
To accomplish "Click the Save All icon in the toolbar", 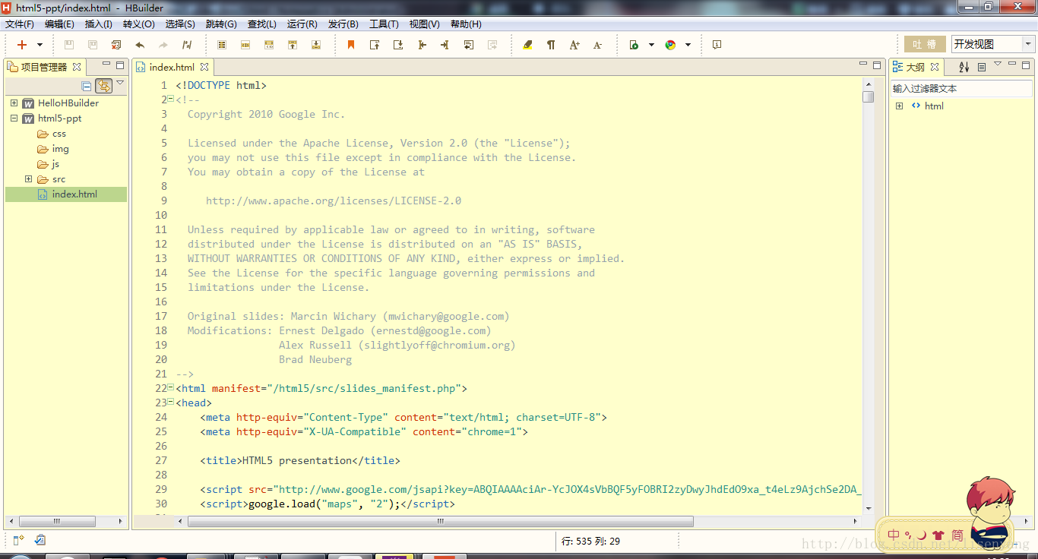I will tap(93, 45).
